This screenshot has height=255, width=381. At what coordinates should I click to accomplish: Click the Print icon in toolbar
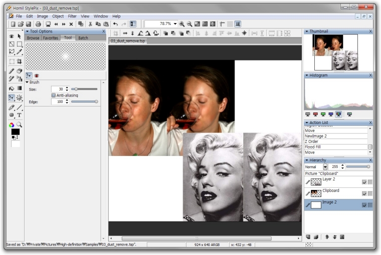(38, 24)
